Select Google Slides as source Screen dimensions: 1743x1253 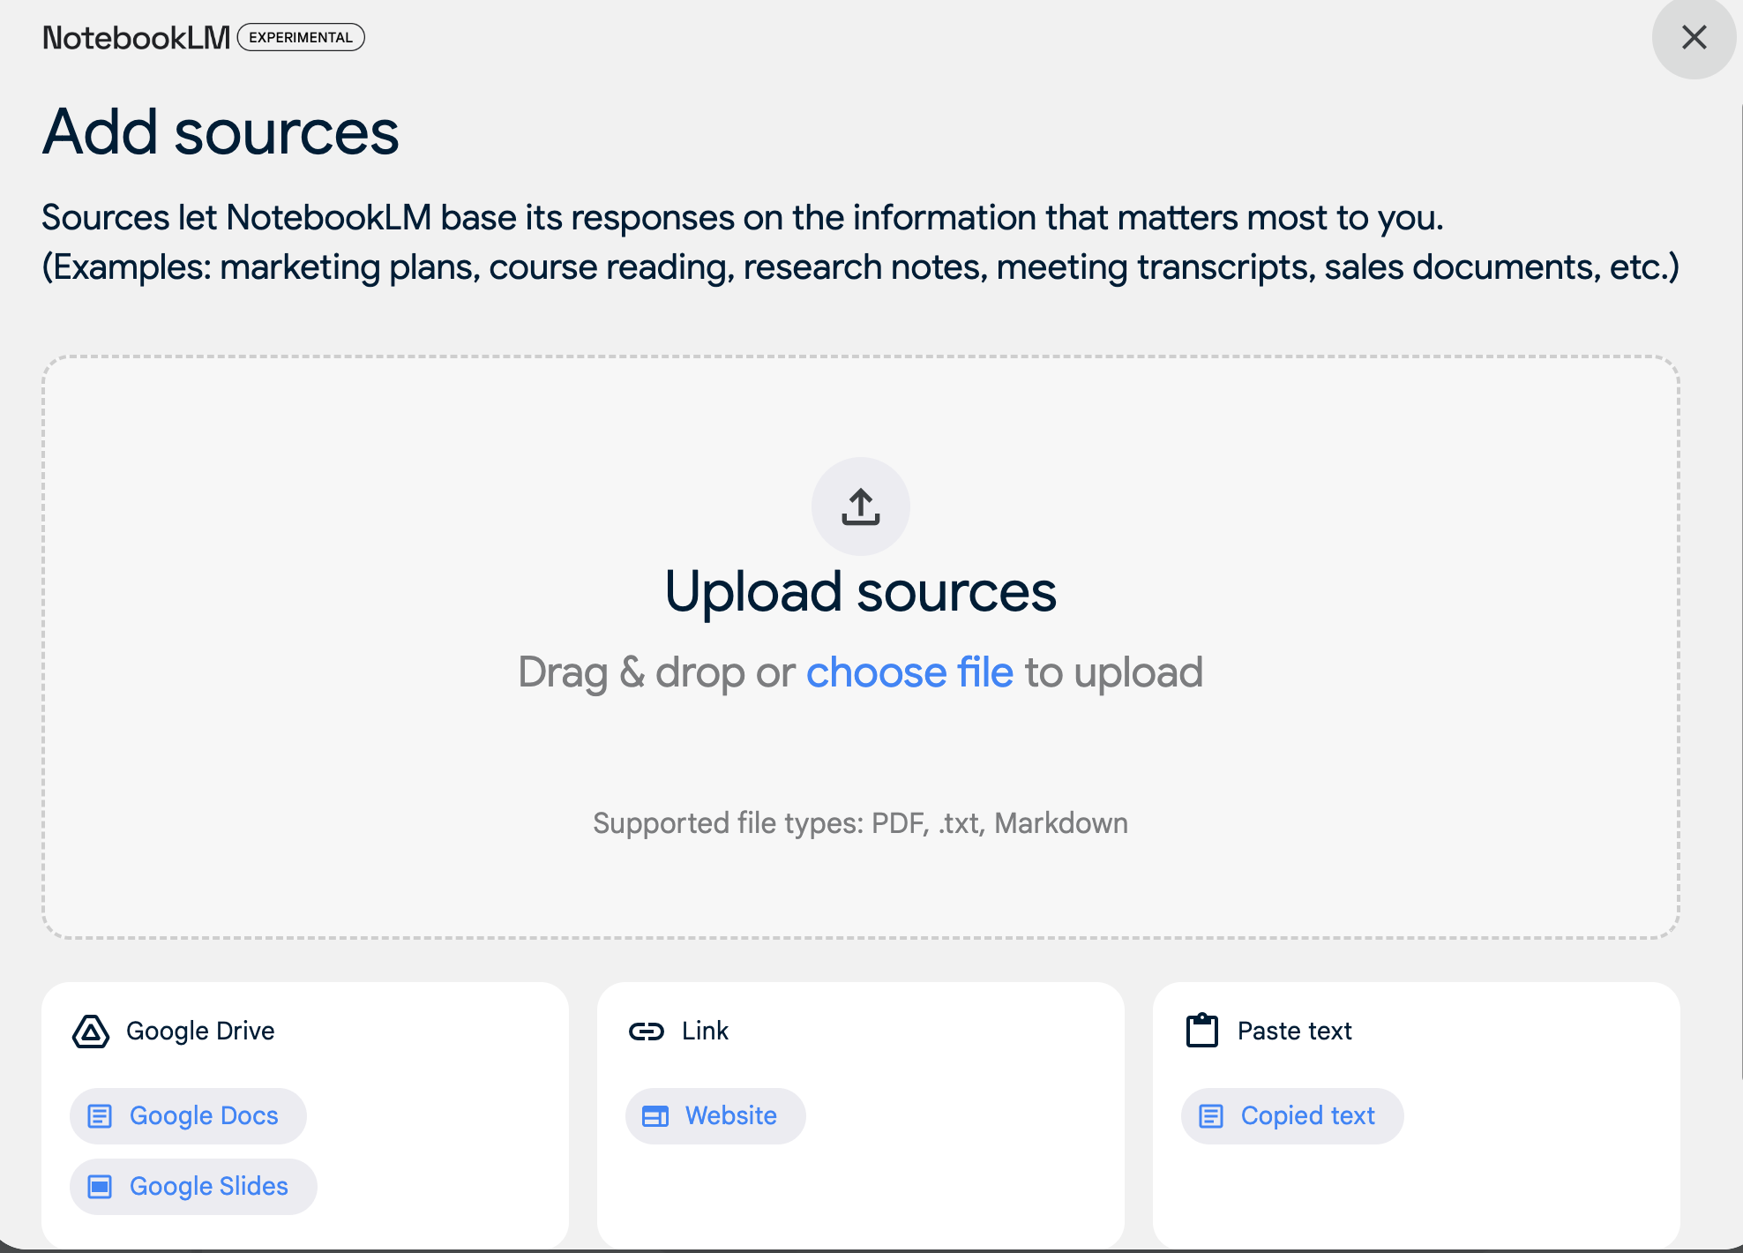[x=193, y=1187]
